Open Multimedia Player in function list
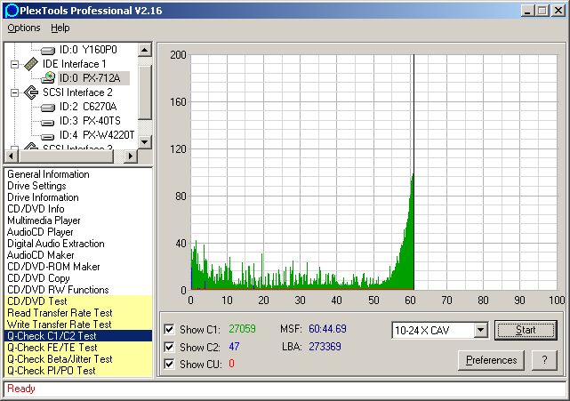This screenshot has width=570, height=401. [44, 221]
